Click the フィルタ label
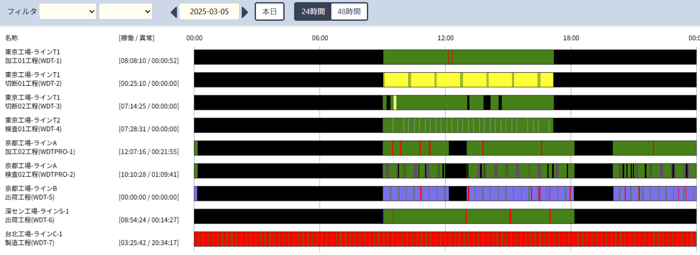 tap(22, 12)
